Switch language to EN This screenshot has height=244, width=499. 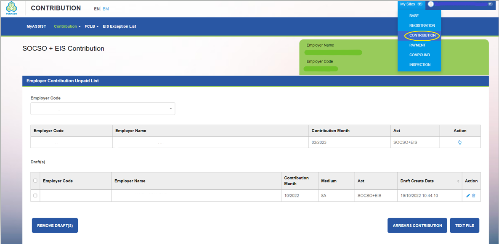click(x=97, y=9)
